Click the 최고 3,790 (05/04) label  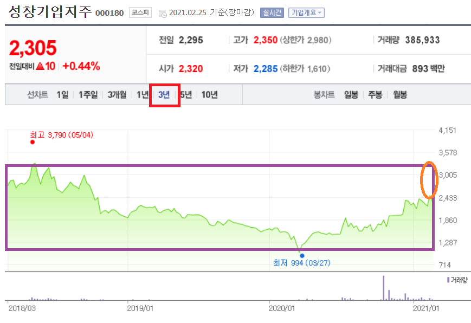[x=62, y=135]
